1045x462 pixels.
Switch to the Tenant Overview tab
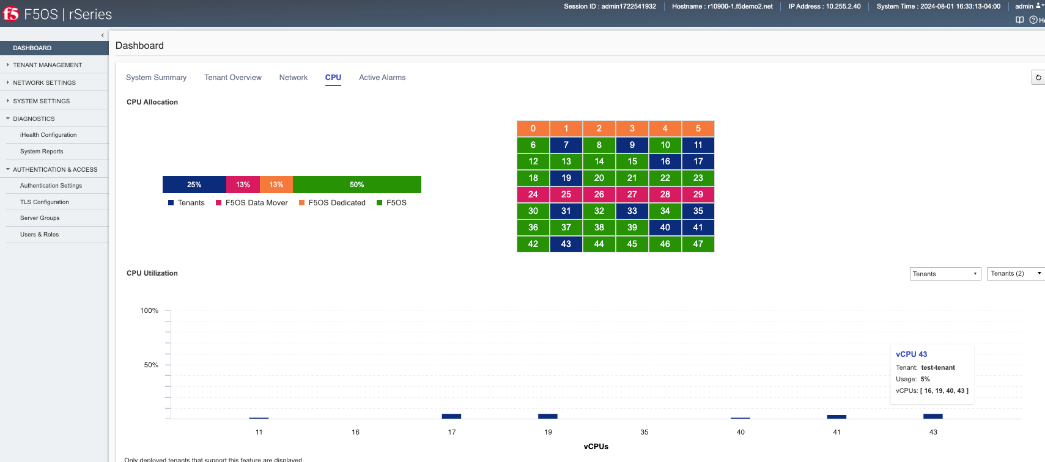coord(233,78)
